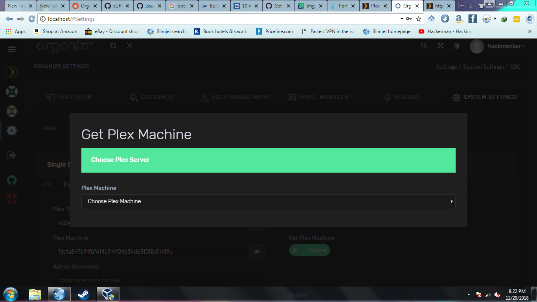Click the logout icon in the sidebar
This screenshot has width=537, height=302.
point(11,155)
